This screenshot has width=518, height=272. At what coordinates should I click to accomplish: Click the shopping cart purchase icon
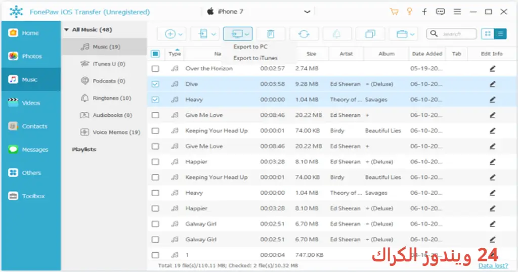394,12
